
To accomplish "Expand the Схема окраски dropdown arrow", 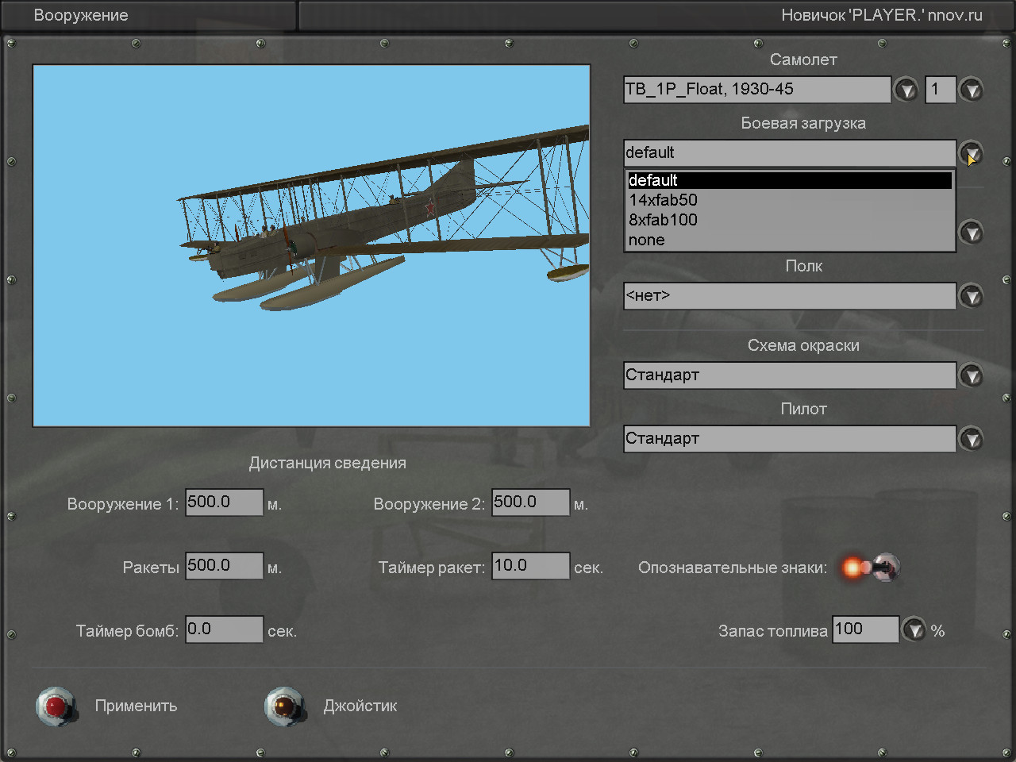I will tap(971, 375).
